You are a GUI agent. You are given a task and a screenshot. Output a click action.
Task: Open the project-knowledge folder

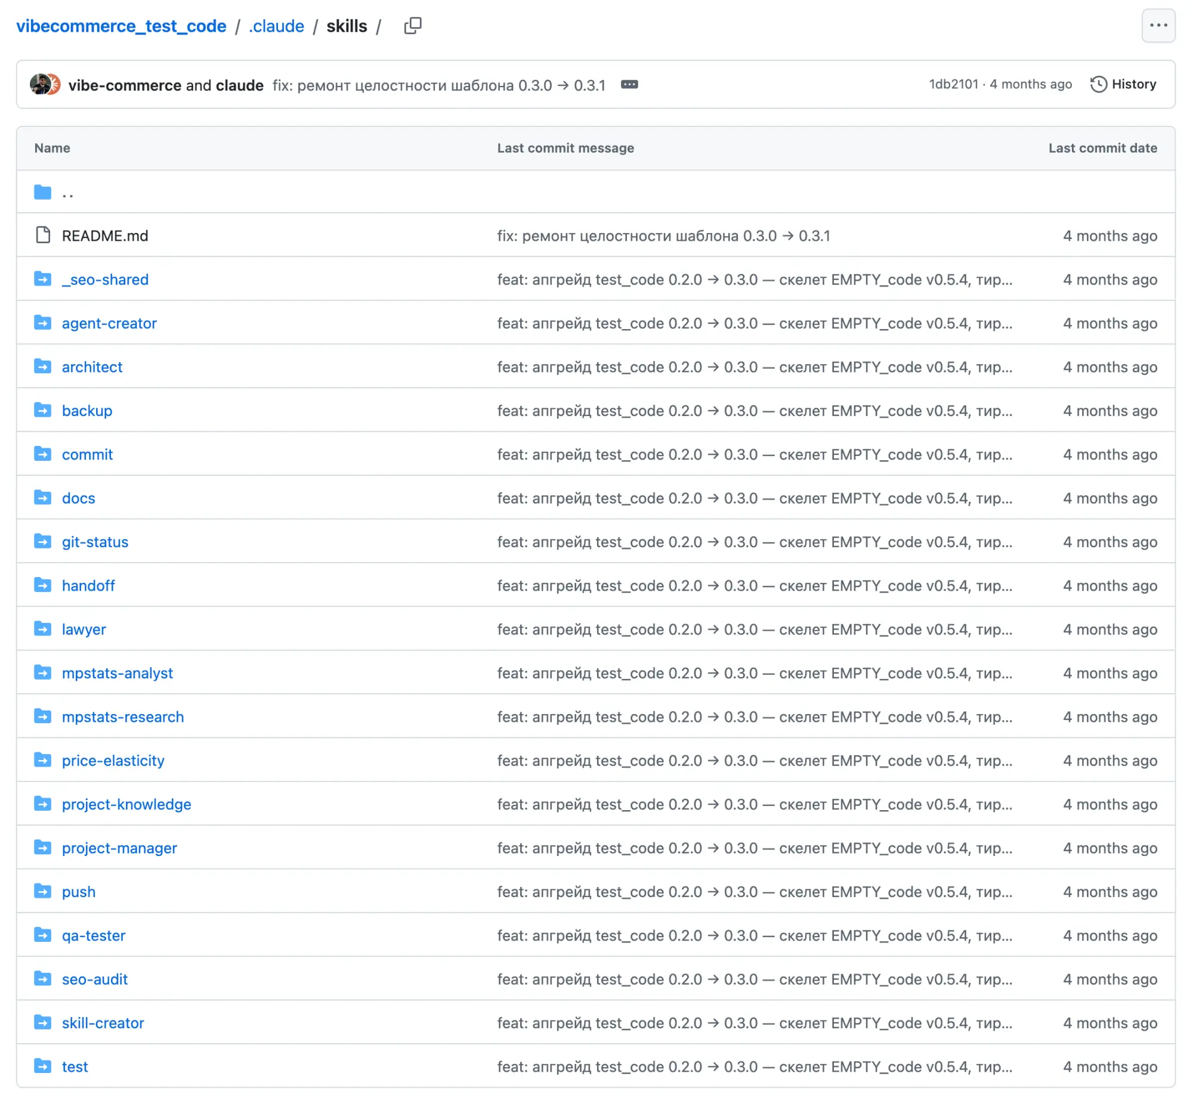click(126, 804)
